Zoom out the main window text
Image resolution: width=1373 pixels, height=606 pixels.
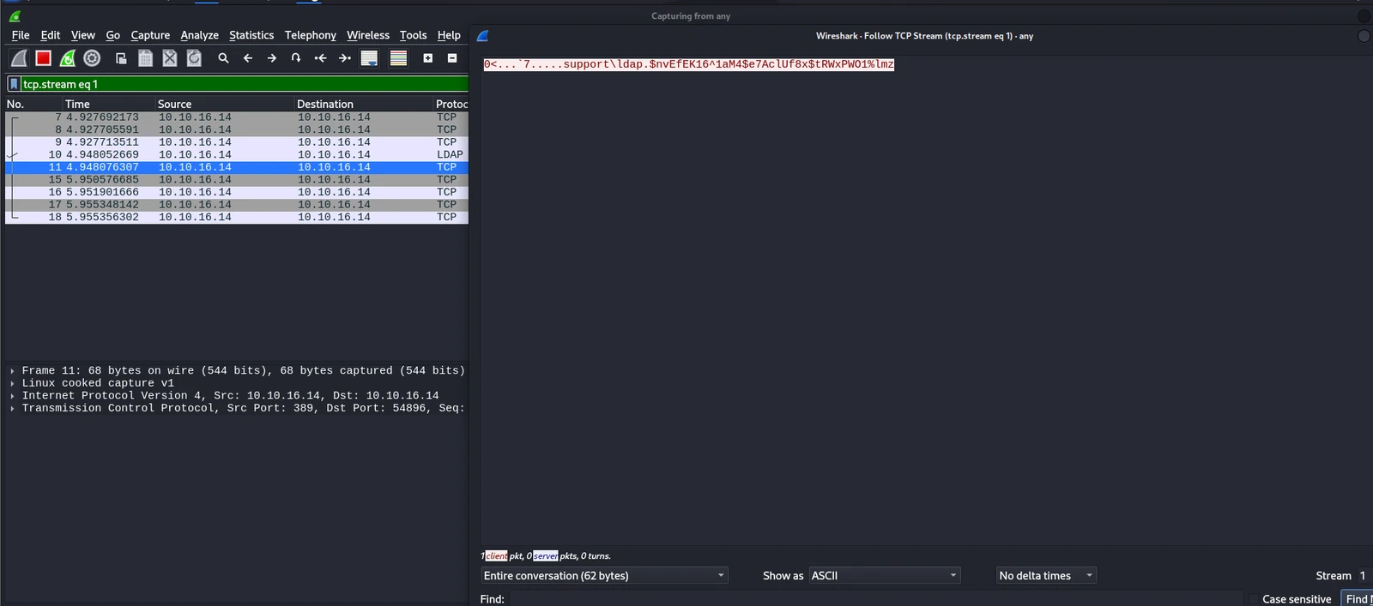[x=452, y=58]
